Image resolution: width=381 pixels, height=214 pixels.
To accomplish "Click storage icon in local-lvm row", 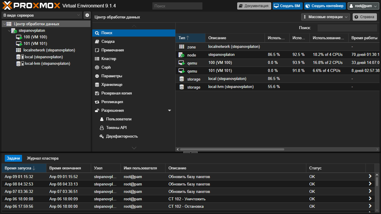I will click(x=182, y=87).
